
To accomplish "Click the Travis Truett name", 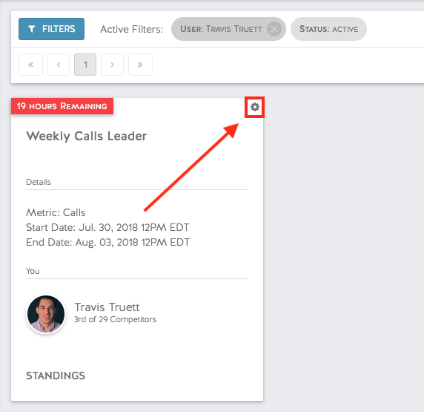I will coord(107,307).
